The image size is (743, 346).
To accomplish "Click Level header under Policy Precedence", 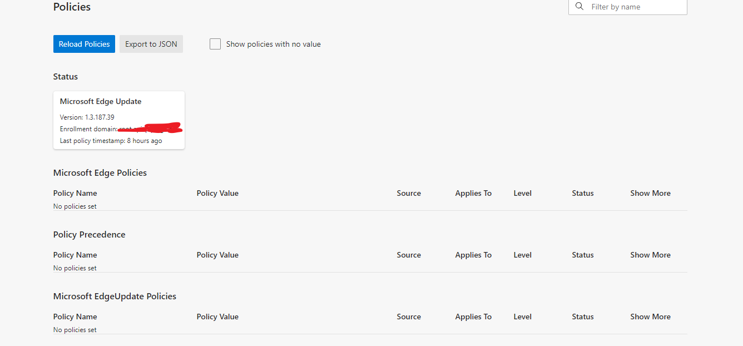I will click(x=523, y=255).
